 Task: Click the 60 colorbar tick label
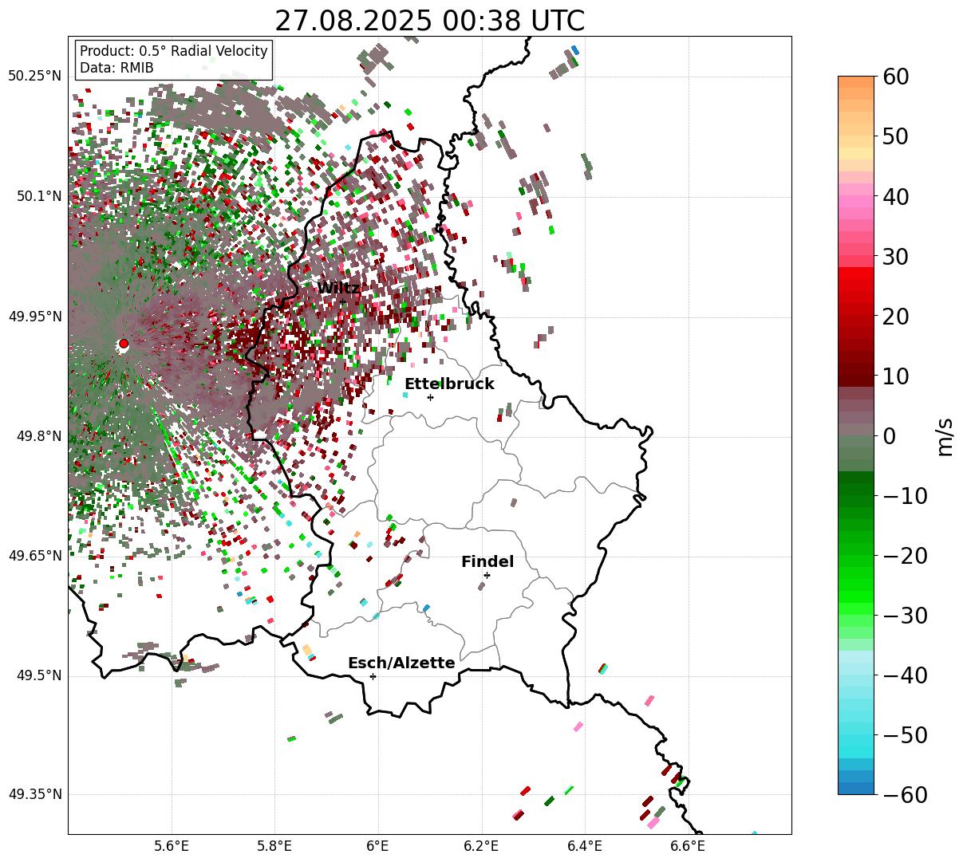pos(897,77)
